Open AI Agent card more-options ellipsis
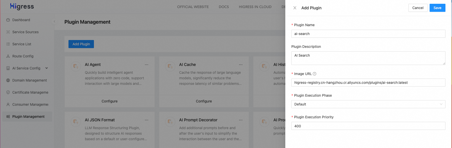The width and height of the screenshot is (452, 148). coord(147,65)
